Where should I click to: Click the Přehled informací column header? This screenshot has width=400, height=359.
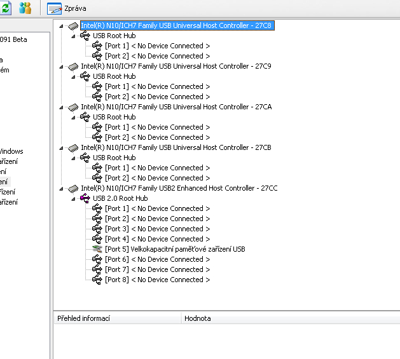coord(118,318)
